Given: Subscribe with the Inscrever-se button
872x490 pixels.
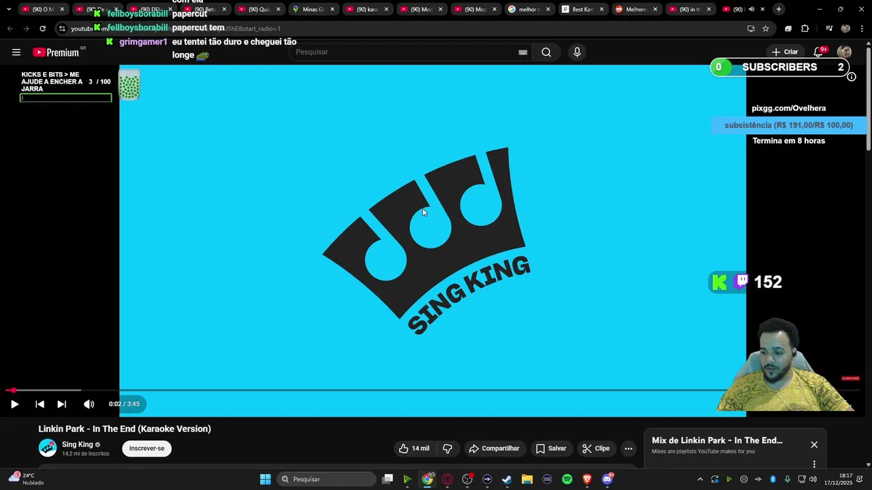Looking at the screenshot, I should coord(146,448).
